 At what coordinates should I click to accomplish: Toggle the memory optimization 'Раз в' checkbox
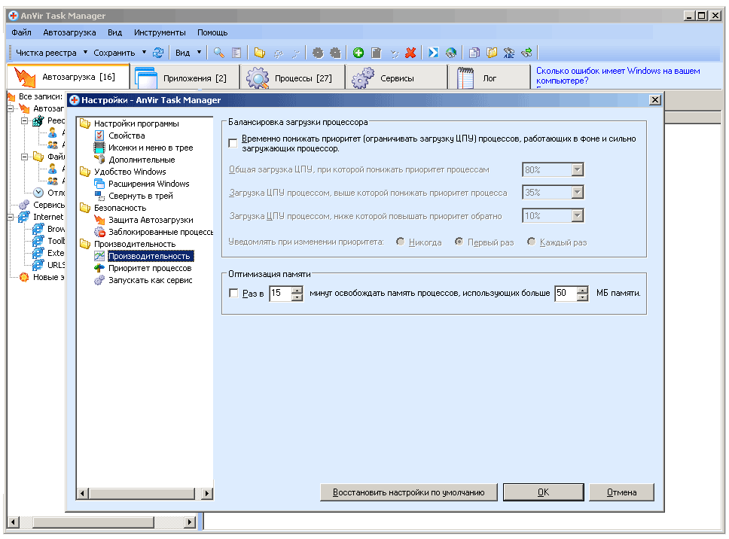(x=233, y=294)
